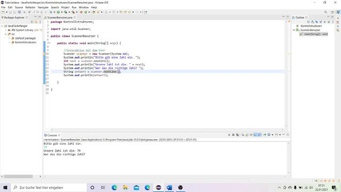
Task: Open Display Selected Console dropdown arrow
Action: pyautogui.click(x=272, y=135)
